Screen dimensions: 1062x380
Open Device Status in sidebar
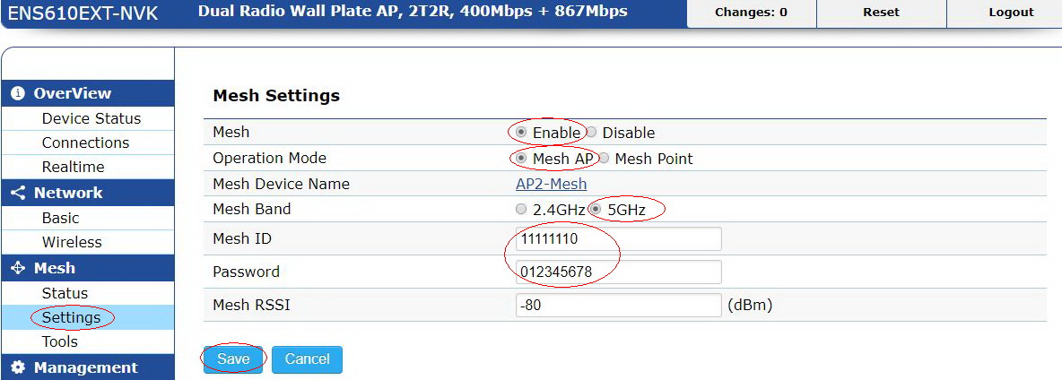[91, 118]
